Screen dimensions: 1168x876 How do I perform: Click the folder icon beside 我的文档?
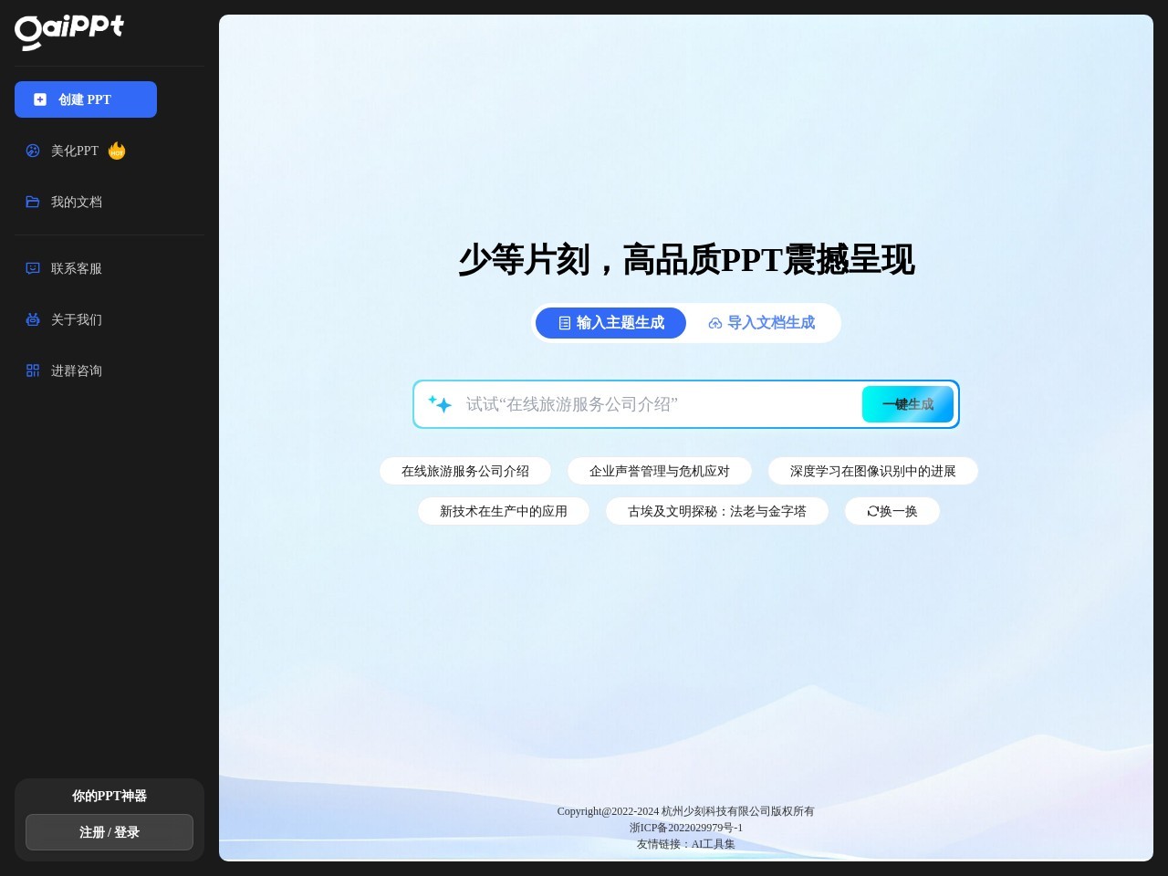tap(33, 202)
